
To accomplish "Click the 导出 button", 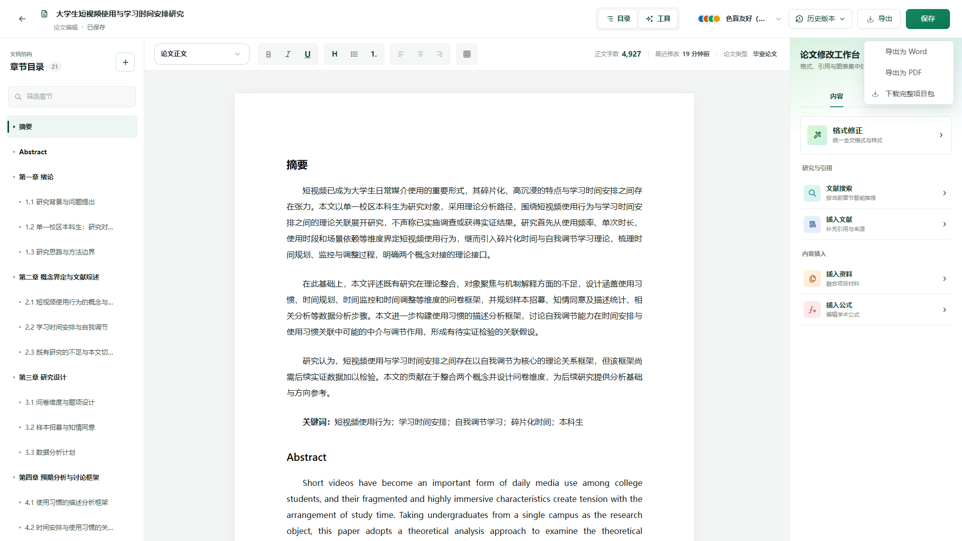I will (x=879, y=19).
